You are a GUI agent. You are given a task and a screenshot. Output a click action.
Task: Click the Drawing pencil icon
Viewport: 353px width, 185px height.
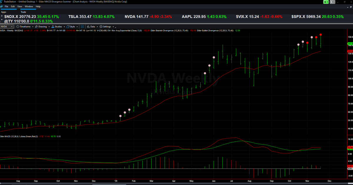tap(36, 27)
